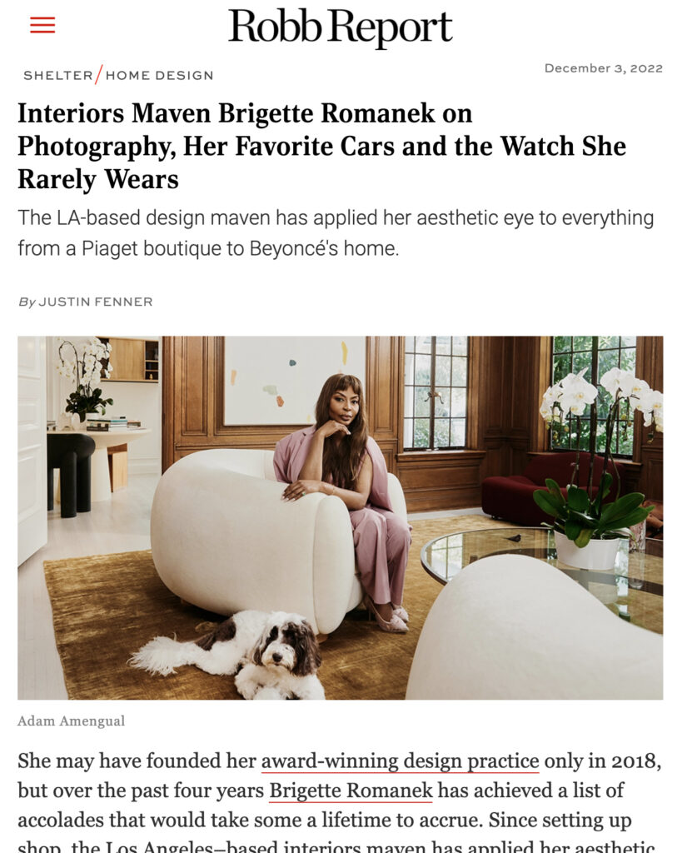Click the article headline about Brigette Romanek
The image size is (682, 853).
(x=322, y=147)
